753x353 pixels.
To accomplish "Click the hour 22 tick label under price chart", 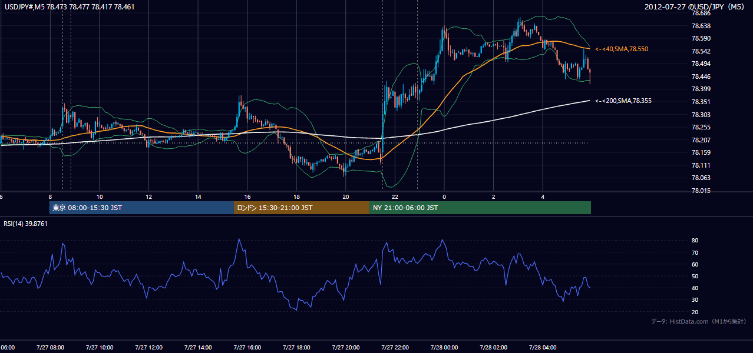I will [395, 197].
